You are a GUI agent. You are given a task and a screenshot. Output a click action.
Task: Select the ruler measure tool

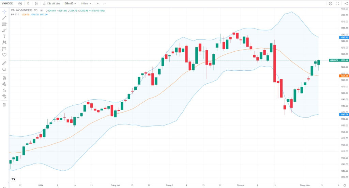pos(4,63)
